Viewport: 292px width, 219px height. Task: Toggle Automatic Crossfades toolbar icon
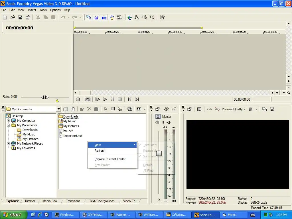(x=96, y=17)
